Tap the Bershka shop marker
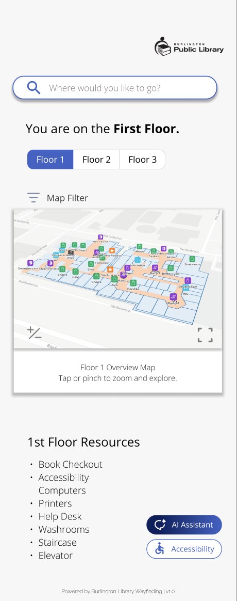 point(133,283)
